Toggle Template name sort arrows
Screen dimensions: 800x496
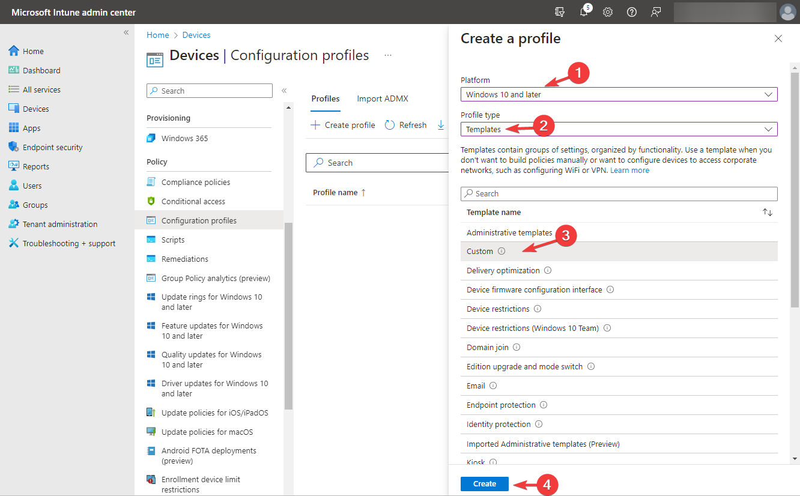[x=768, y=213]
